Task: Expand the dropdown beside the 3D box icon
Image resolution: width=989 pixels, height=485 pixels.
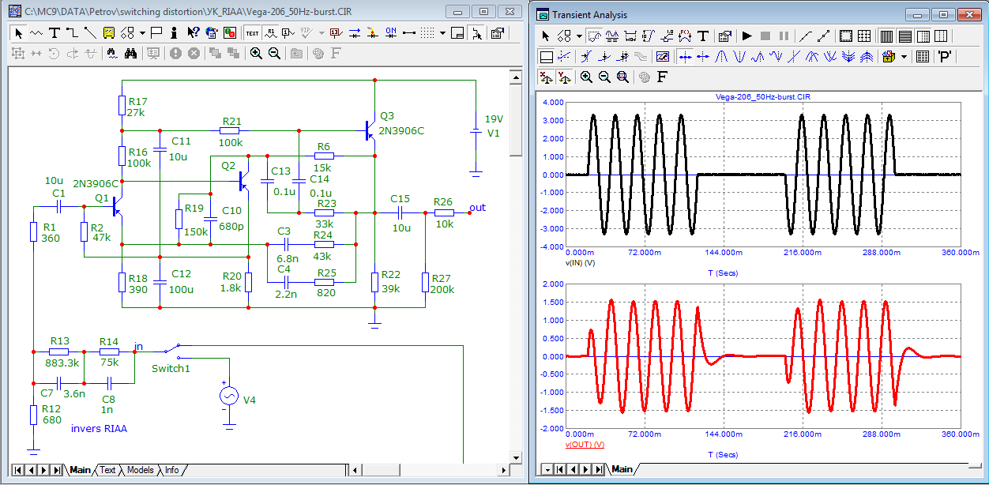Action: (x=904, y=57)
